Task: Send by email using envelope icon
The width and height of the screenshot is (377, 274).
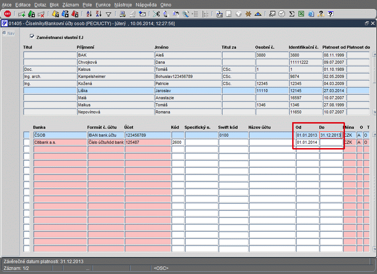Action: point(142,14)
